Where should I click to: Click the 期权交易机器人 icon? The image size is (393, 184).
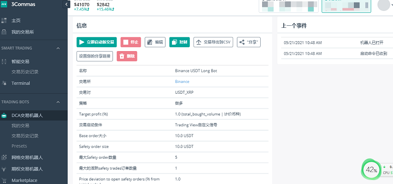(4, 169)
